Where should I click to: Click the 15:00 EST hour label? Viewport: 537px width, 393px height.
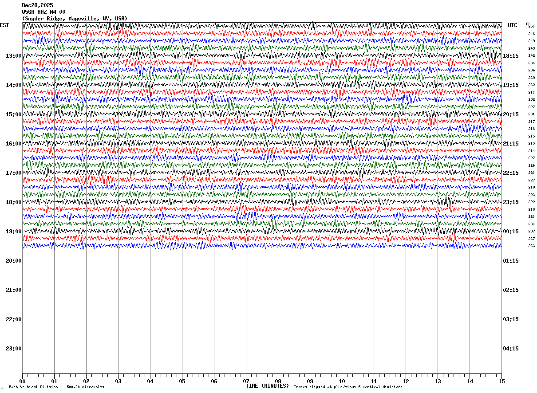14,114
